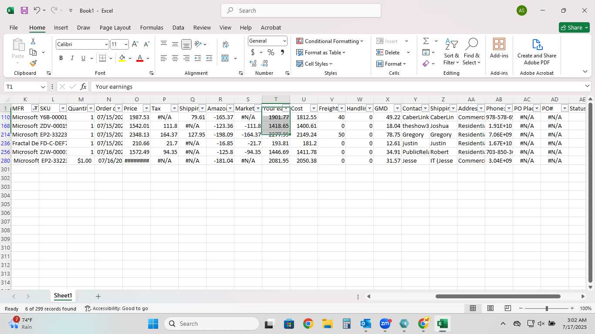Click the Save icon in title bar
Screen dimensions: 595x334
tap(24, 10)
